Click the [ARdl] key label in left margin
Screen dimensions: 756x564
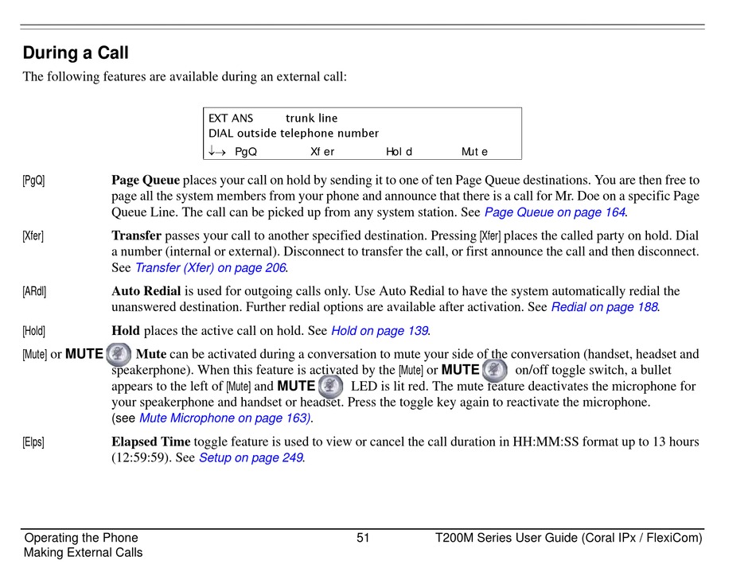tap(34, 291)
